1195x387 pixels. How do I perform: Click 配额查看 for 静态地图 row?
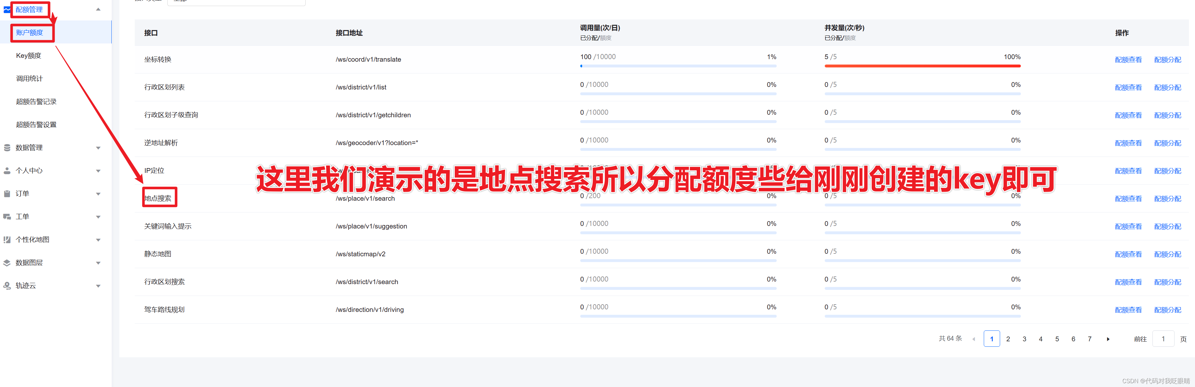pyautogui.click(x=1128, y=254)
